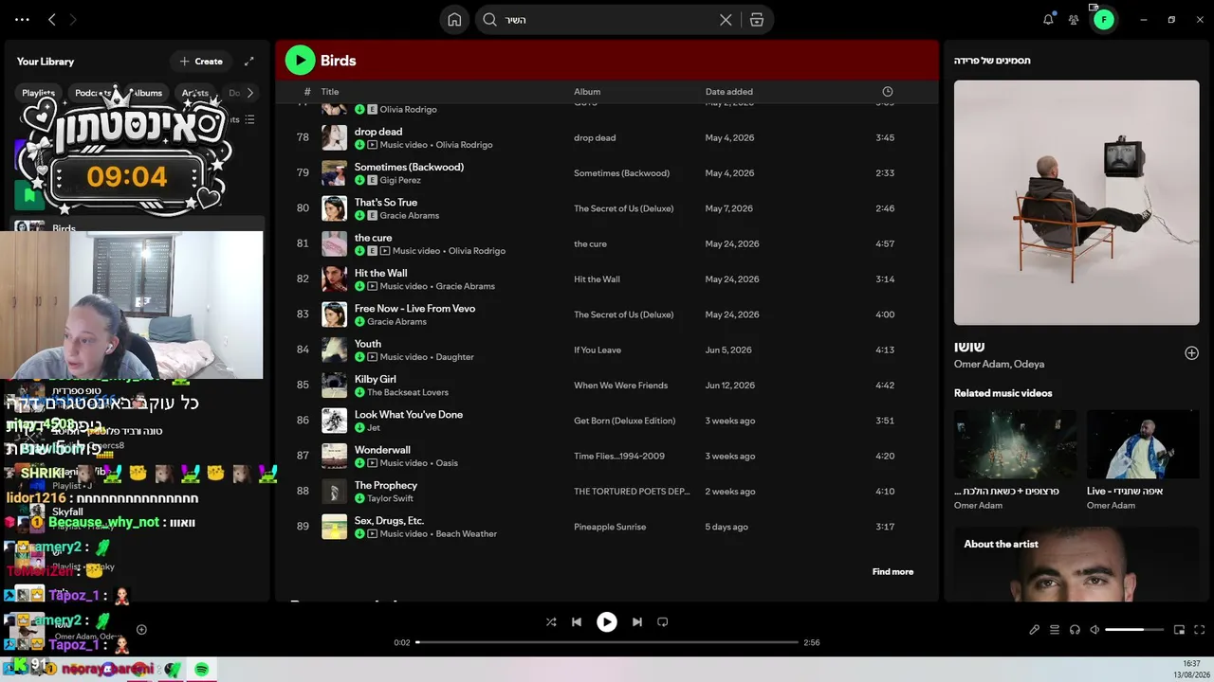Toggle the play queue panel
This screenshot has width=1214, height=682.
1055,630
